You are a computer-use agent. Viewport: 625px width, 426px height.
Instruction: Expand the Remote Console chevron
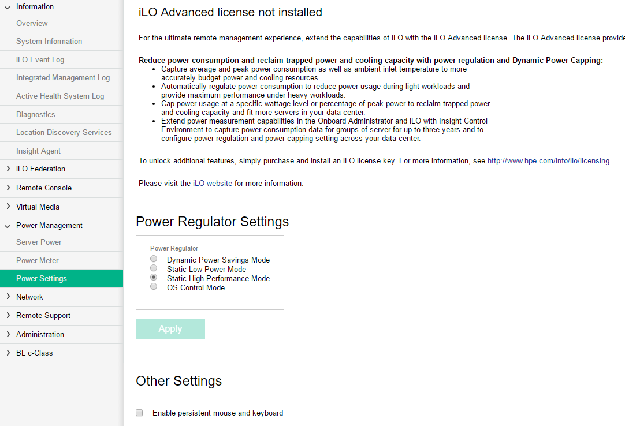pyautogui.click(x=8, y=188)
